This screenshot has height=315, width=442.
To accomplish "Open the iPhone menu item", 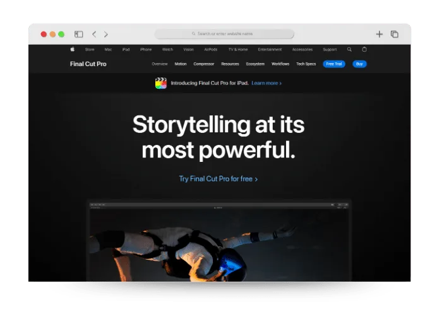I will tap(146, 50).
